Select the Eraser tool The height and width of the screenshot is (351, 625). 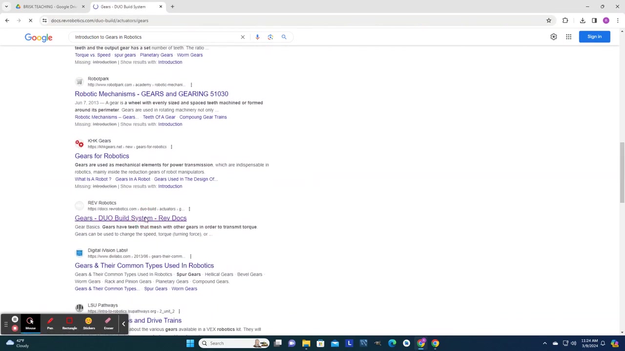click(108, 324)
